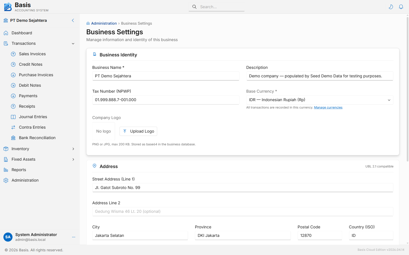The image size is (409, 255).
Task: Click the search magnifier icon
Action: tap(194, 7)
